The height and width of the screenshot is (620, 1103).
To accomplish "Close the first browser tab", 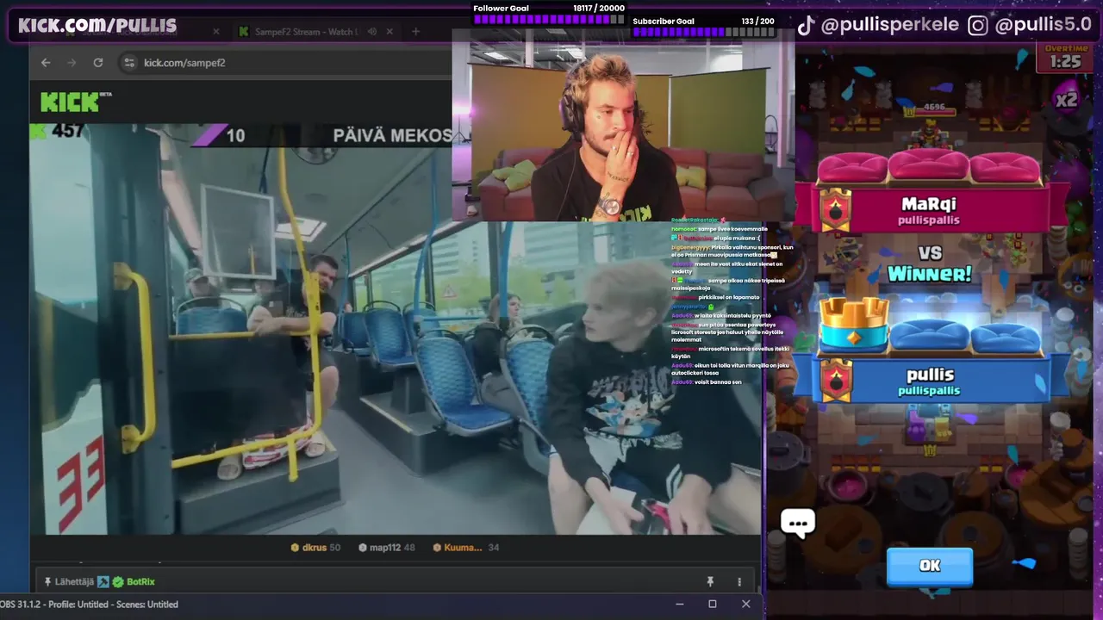I will click(216, 32).
